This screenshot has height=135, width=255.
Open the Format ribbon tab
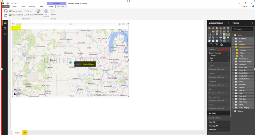coord(51,6)
